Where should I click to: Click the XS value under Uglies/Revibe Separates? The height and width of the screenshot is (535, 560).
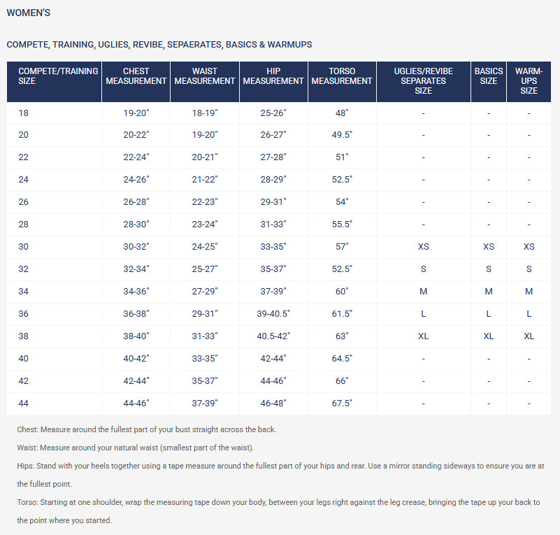point(424,247)
